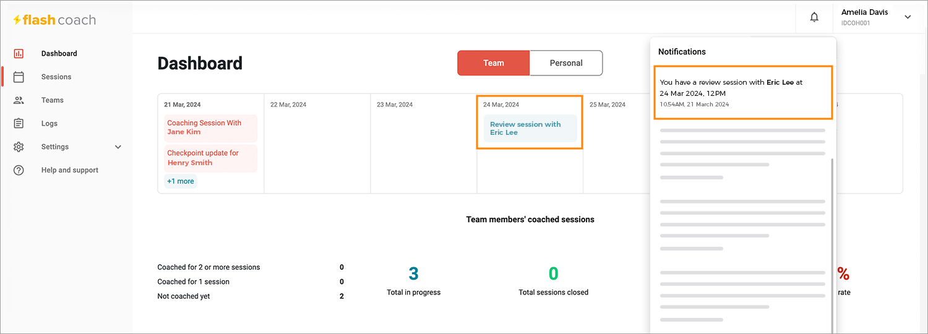Open Help and support page
The width and height of the screenshot is (928, 334).
[70, 170]
